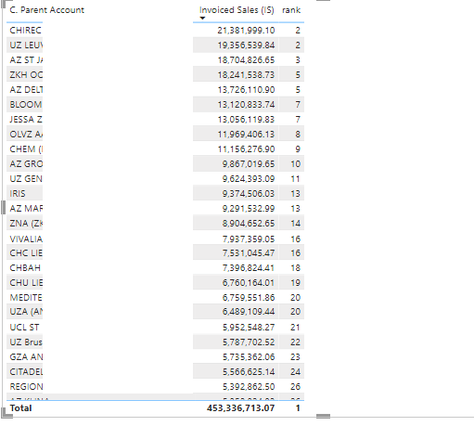Image resolution: width=474 pixels, height=426 pixels.
Task: Click the grand total 453,336,713.07
Action: [x=240, y=408]
